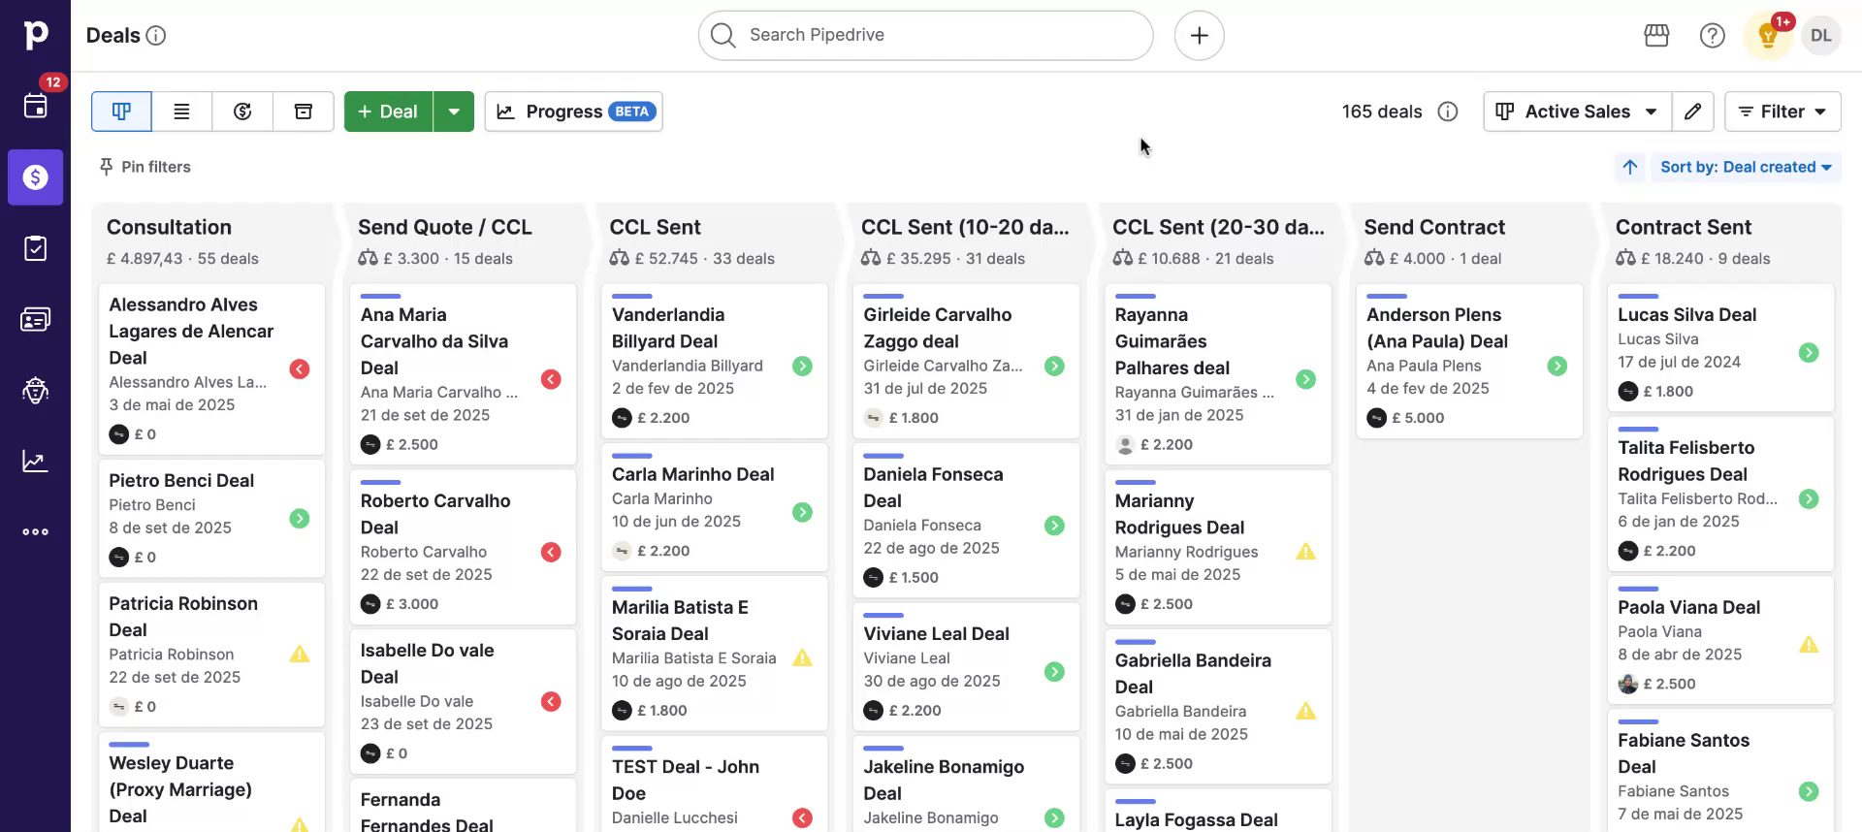Open the more options ellipsis in sidebar
1862x832 pixels.
tap(36, 531)
